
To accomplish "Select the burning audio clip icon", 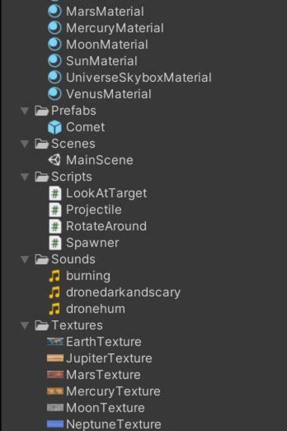I will (55, 276).
